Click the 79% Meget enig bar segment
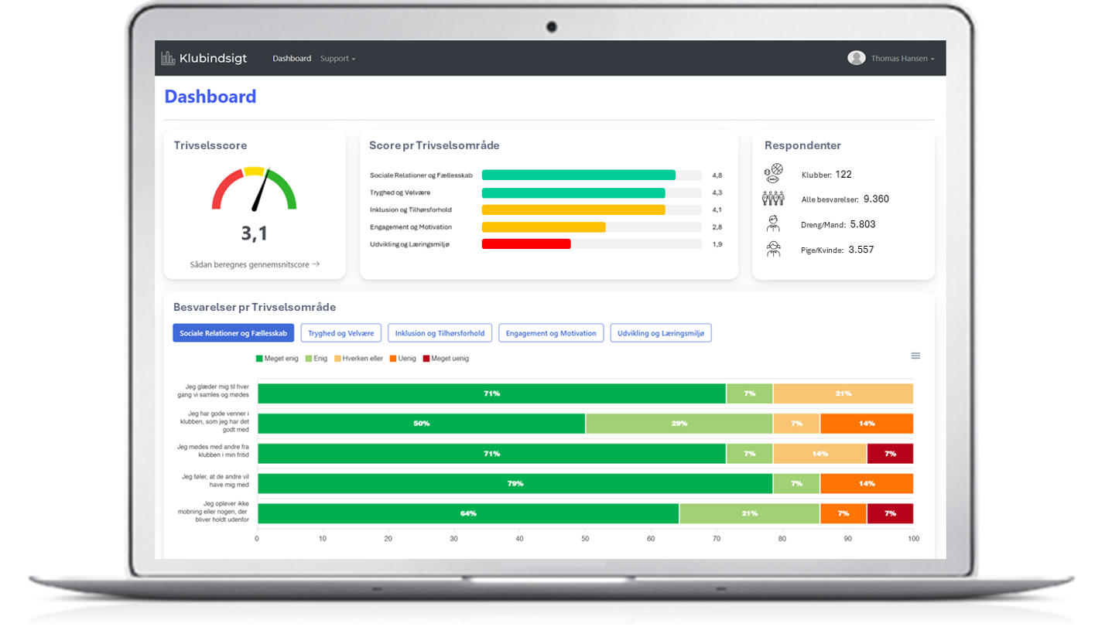 point(515,483)
